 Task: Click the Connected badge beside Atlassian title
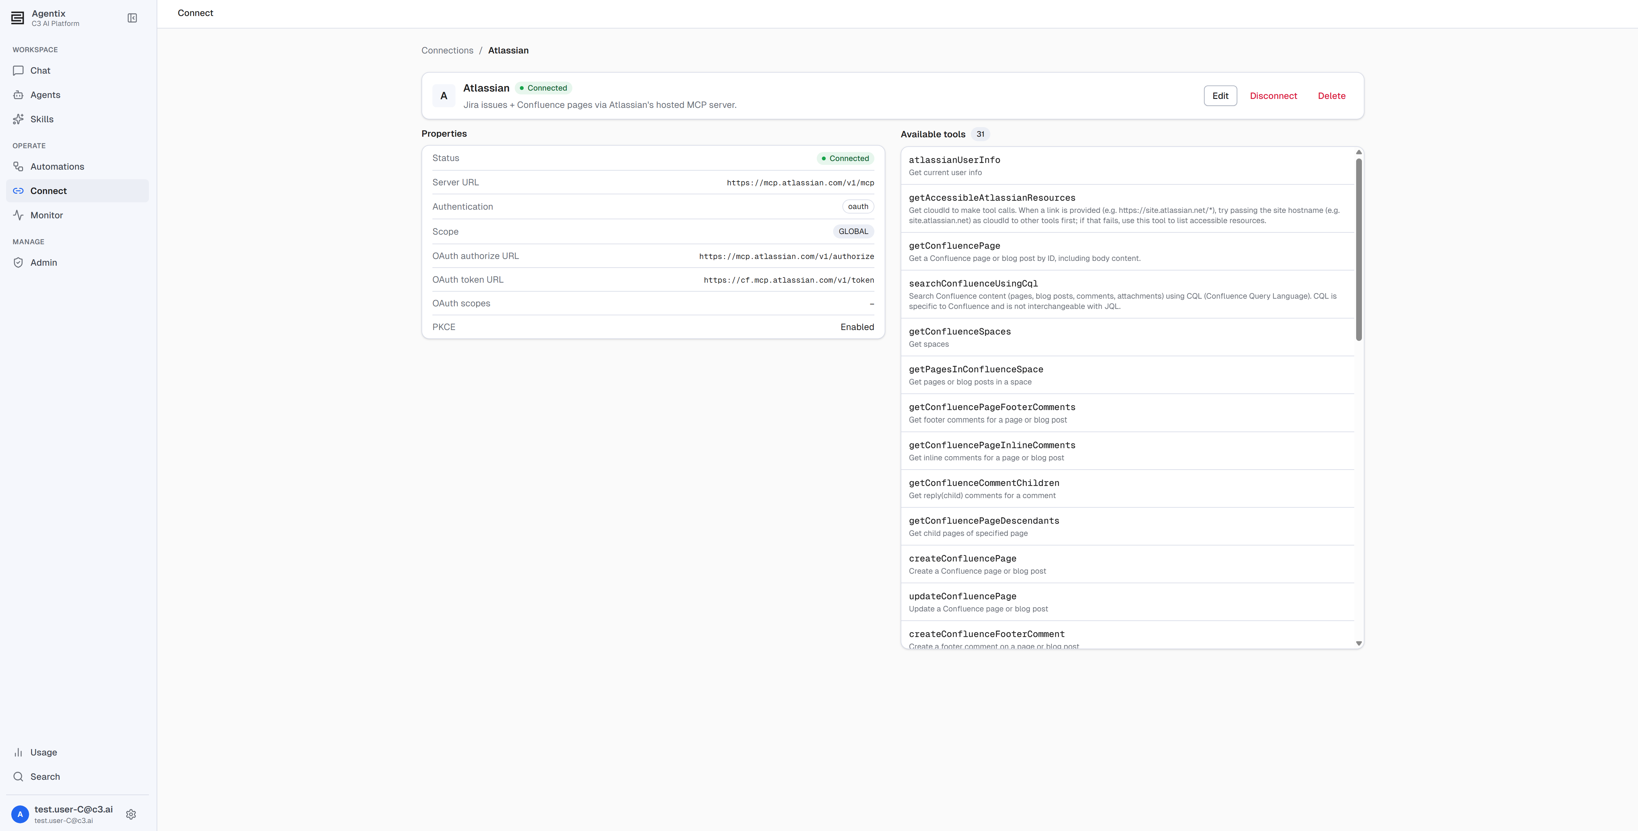[x=543, y=88]
